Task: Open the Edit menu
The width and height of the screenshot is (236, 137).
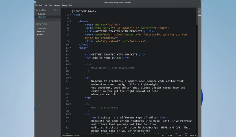Action: pyautogui.click(x=41, y=5)
